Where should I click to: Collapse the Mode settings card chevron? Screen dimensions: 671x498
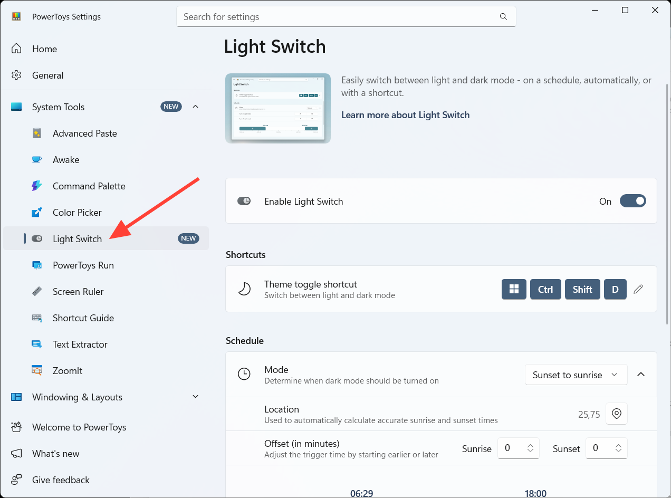click(641, 375)
